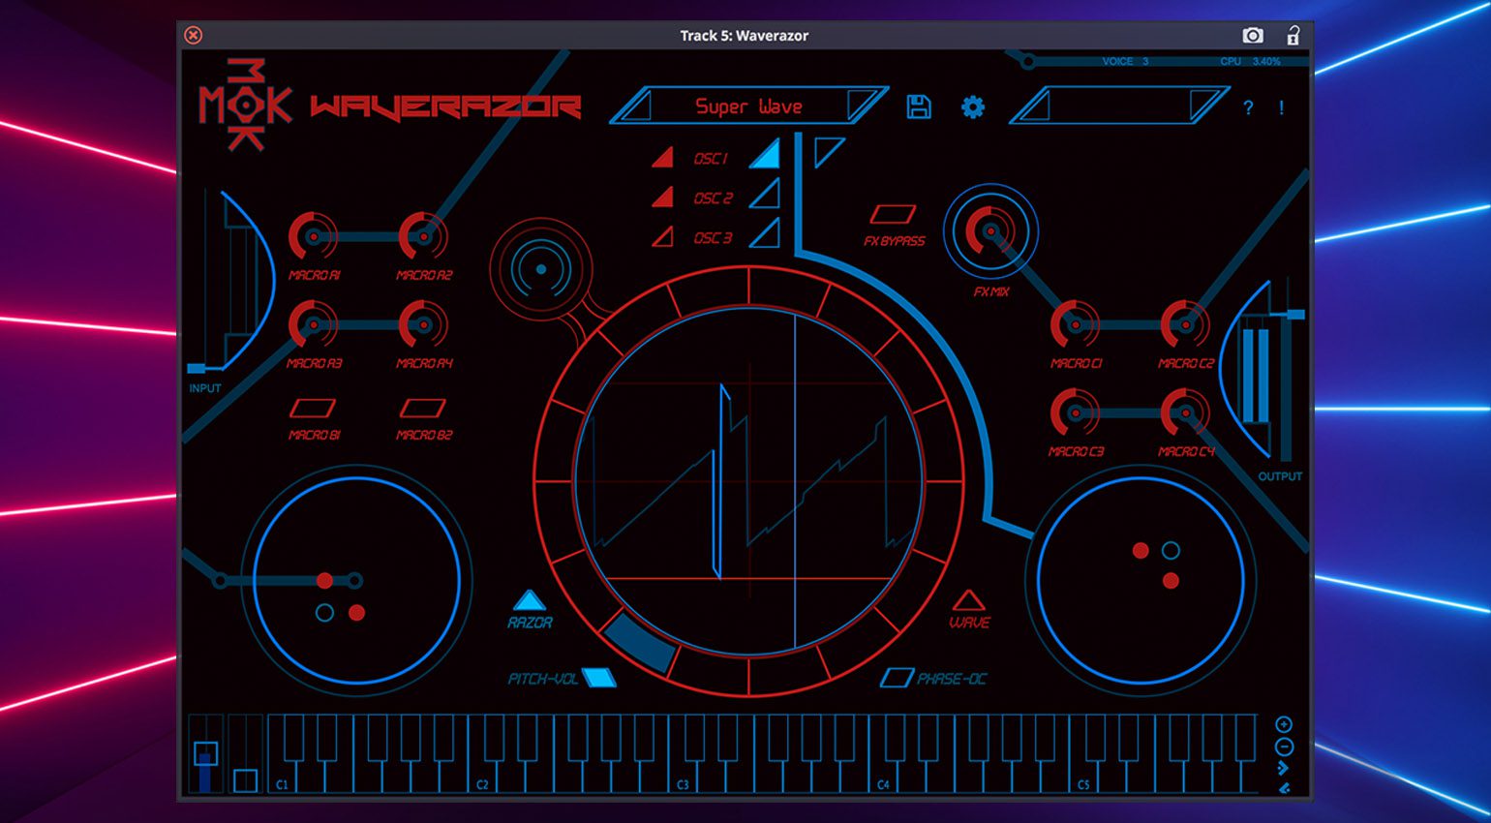Click the exclamation mark info icon
The image size is (1491, 823).
(1281, 107)
